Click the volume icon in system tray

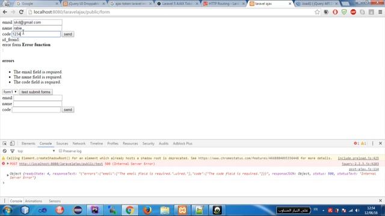(357, 211)
